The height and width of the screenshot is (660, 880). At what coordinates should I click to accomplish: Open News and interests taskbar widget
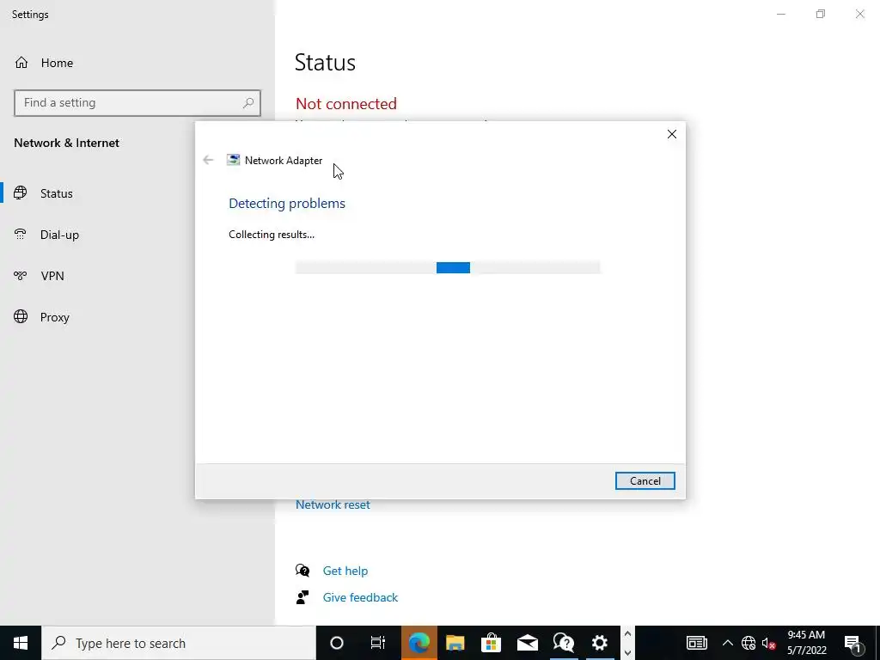point(697,643)
